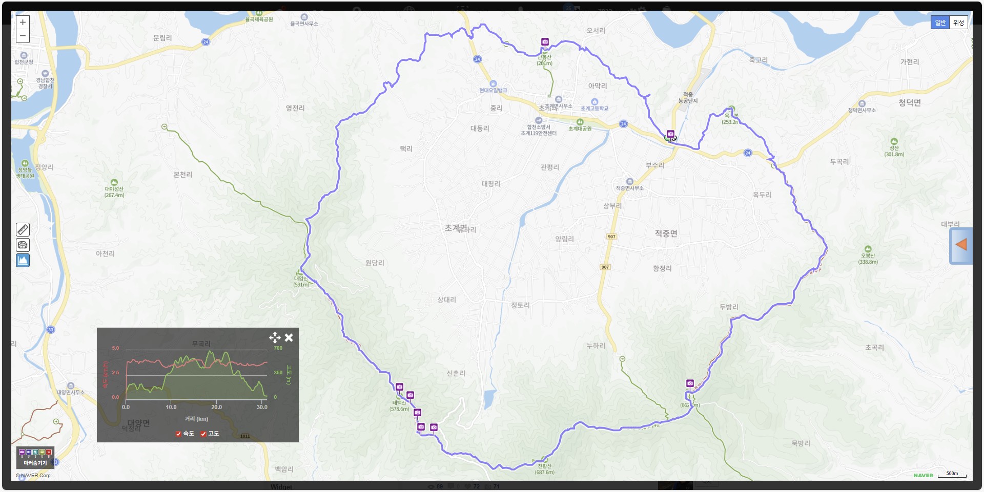The width and height of the screenshot is (984, 492).
Task: Click the 아천리 village label
Action: click(x=105, y=253)
